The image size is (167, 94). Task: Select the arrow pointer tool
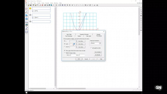pyautogui.click(x=68, y=5)
